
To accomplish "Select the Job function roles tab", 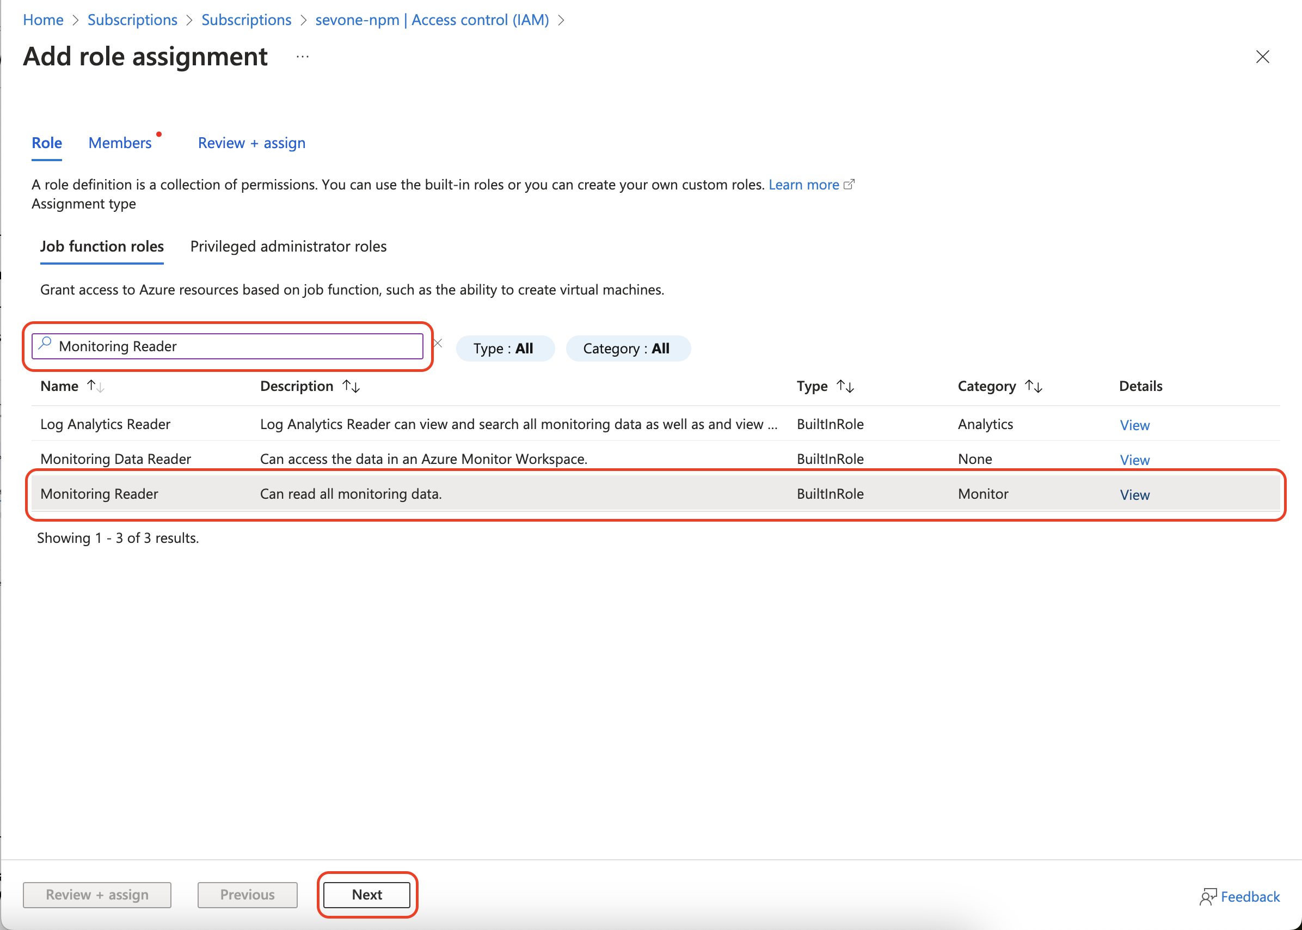I will click(x=102, y=247).
